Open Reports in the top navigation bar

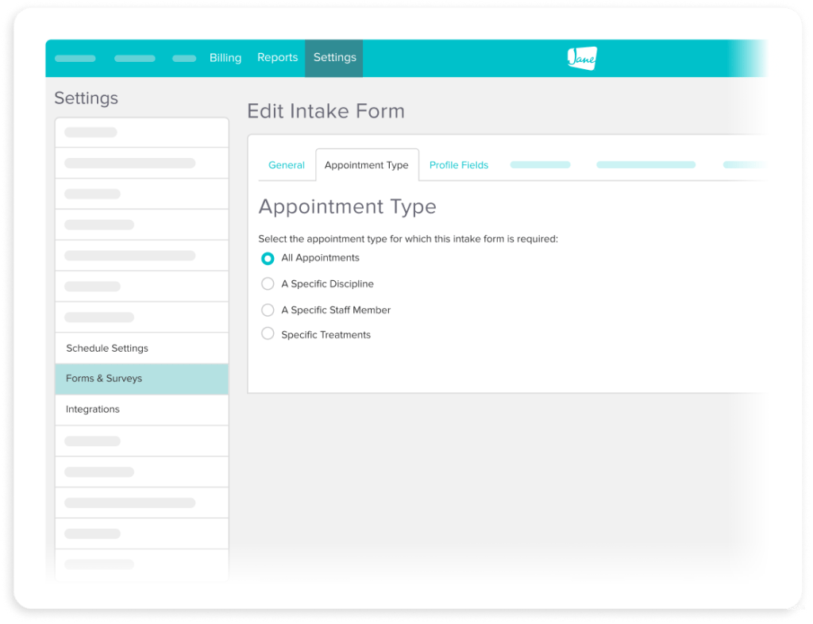(x=277, y=58)
